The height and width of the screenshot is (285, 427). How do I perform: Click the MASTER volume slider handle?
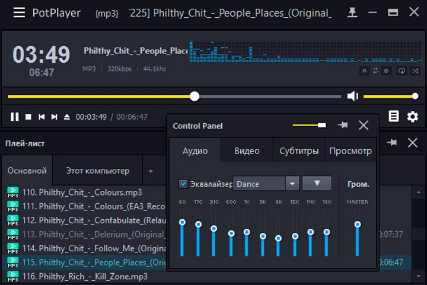point(357,225)
